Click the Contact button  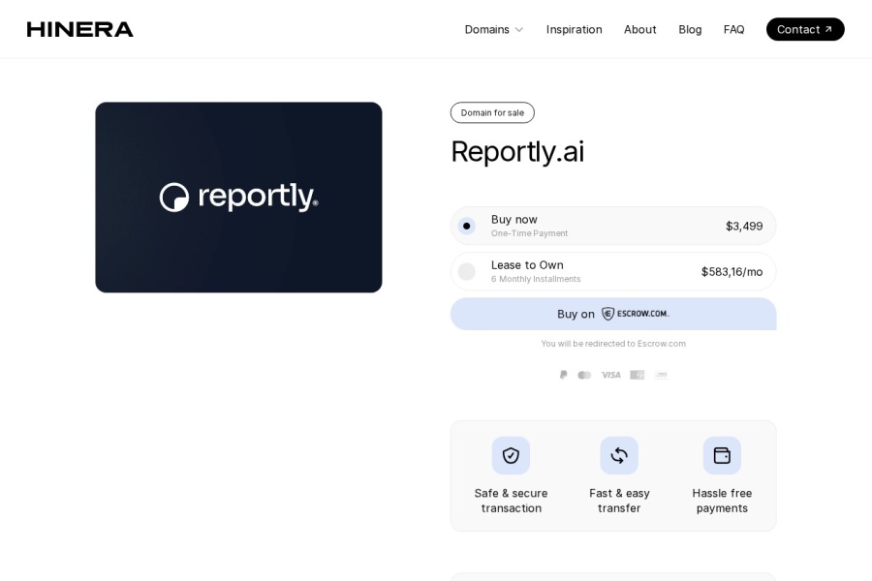805,29
